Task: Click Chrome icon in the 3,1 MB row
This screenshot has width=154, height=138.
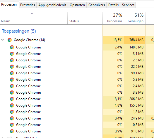Action: (x=12, y=54)
